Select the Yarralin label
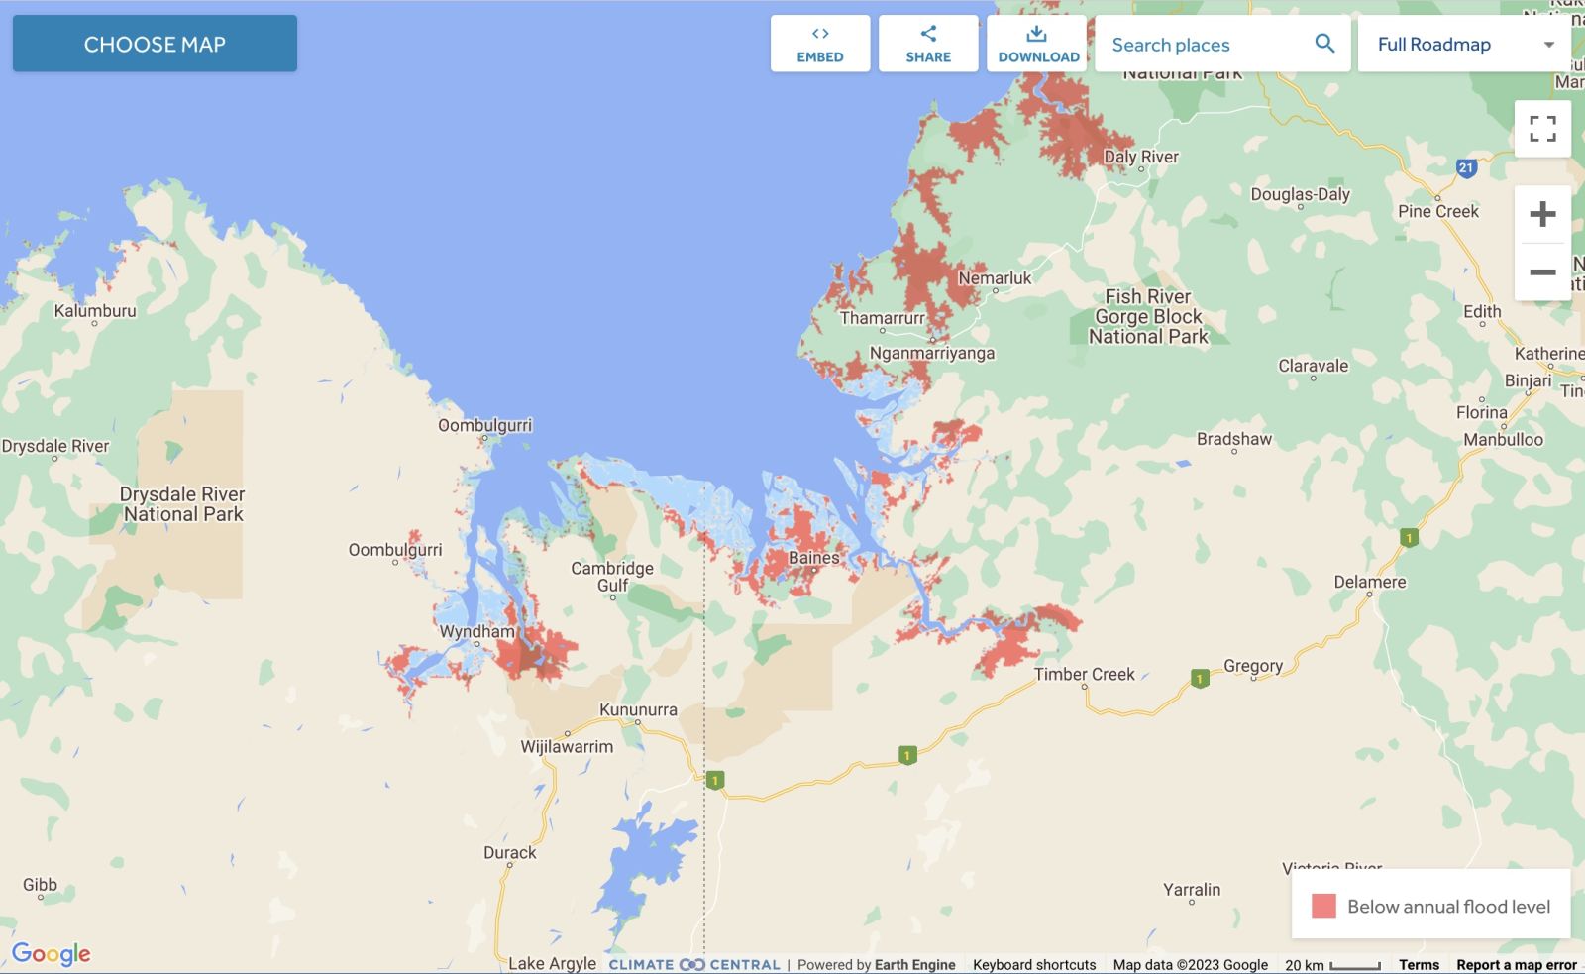This screenshot has height=974, width=1585. 1192,889
